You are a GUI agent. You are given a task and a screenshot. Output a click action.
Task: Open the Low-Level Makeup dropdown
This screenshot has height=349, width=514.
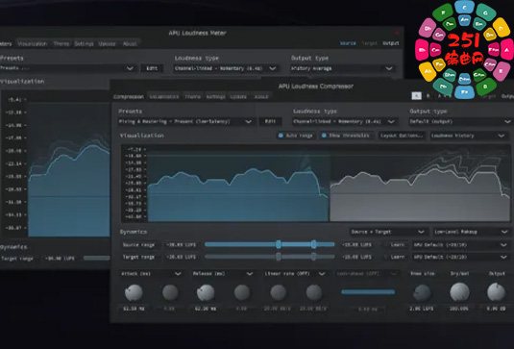click(x=471, y=232)
